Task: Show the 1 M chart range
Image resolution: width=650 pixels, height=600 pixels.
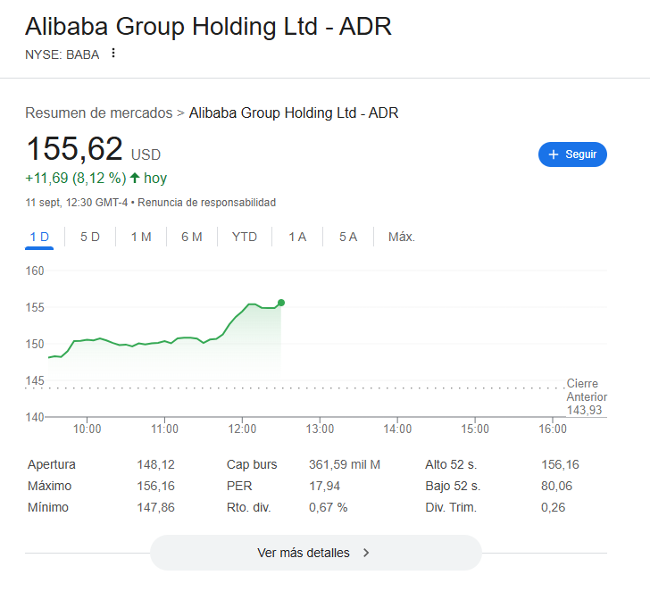Action: tap(141, 237)
